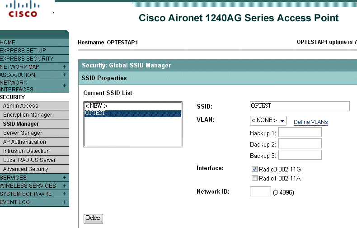Open the HOME menu item
This screenshot has height=228, width=357.
coord(8,43)
